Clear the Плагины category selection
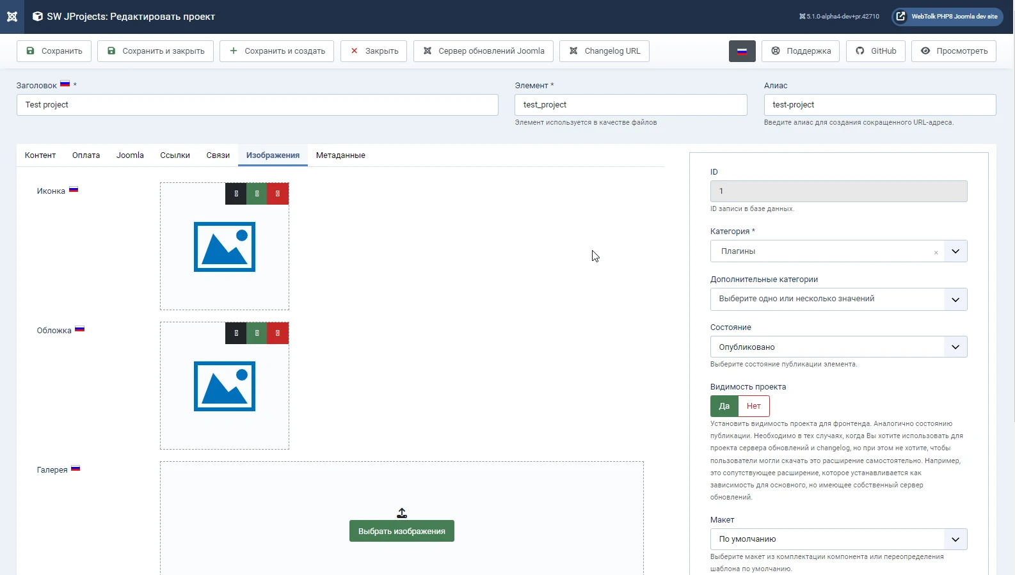The width and height of the screenshot is (1015, 575). pyautogui.click(x=936, y=253)
